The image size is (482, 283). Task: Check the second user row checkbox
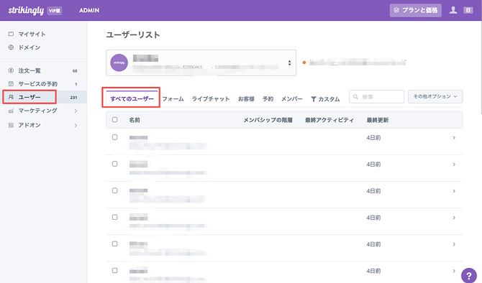[x=114, y=164]
